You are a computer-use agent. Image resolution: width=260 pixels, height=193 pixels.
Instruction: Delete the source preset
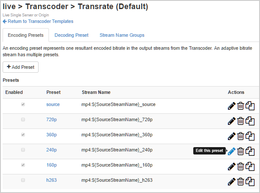(240, 106)
